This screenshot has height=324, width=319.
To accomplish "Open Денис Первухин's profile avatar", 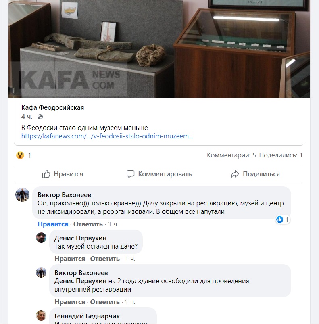I will [41, 238].
